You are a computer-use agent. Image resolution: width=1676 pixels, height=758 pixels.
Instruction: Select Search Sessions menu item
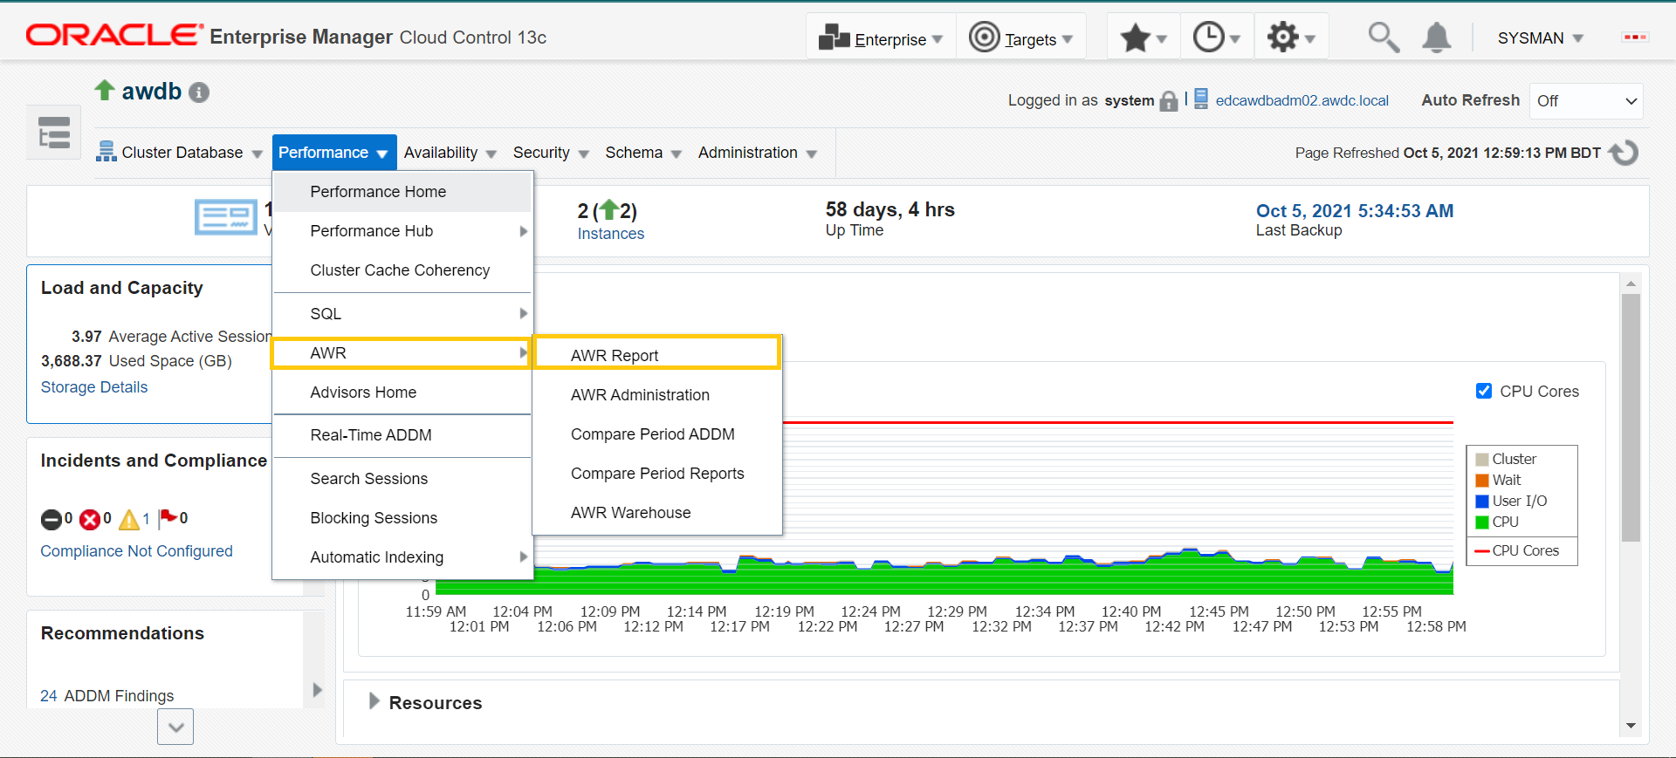402,479
